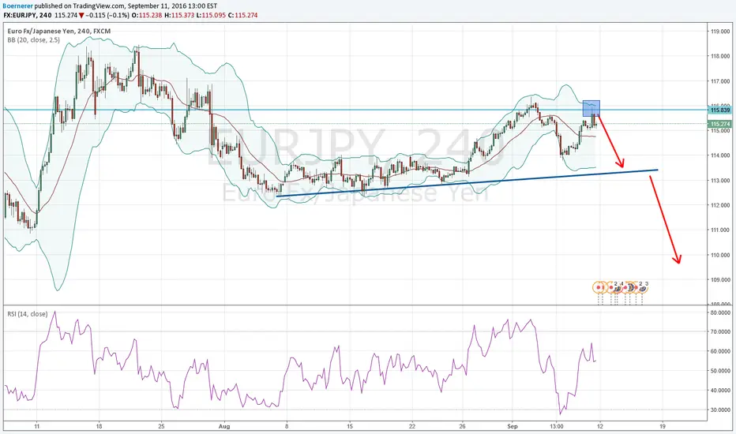Select the high value H:115.373
Screen dimensions: 736x434
178,15
